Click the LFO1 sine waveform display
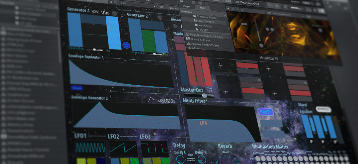The width and height of the screenshot is (358, 164). [90, 148]
